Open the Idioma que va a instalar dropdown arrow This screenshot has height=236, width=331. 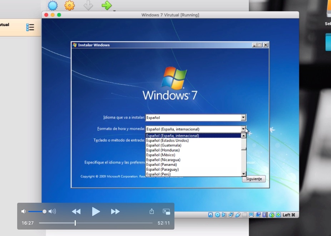click(x=243, y=117)
